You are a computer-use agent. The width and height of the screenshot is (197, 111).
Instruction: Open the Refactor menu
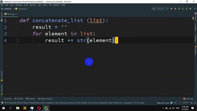(33, 5)
